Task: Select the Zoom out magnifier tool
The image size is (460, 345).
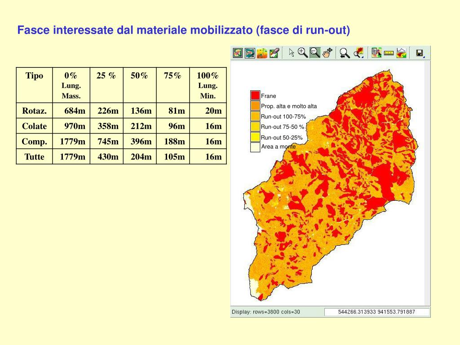Action: [x=315, y=53]
